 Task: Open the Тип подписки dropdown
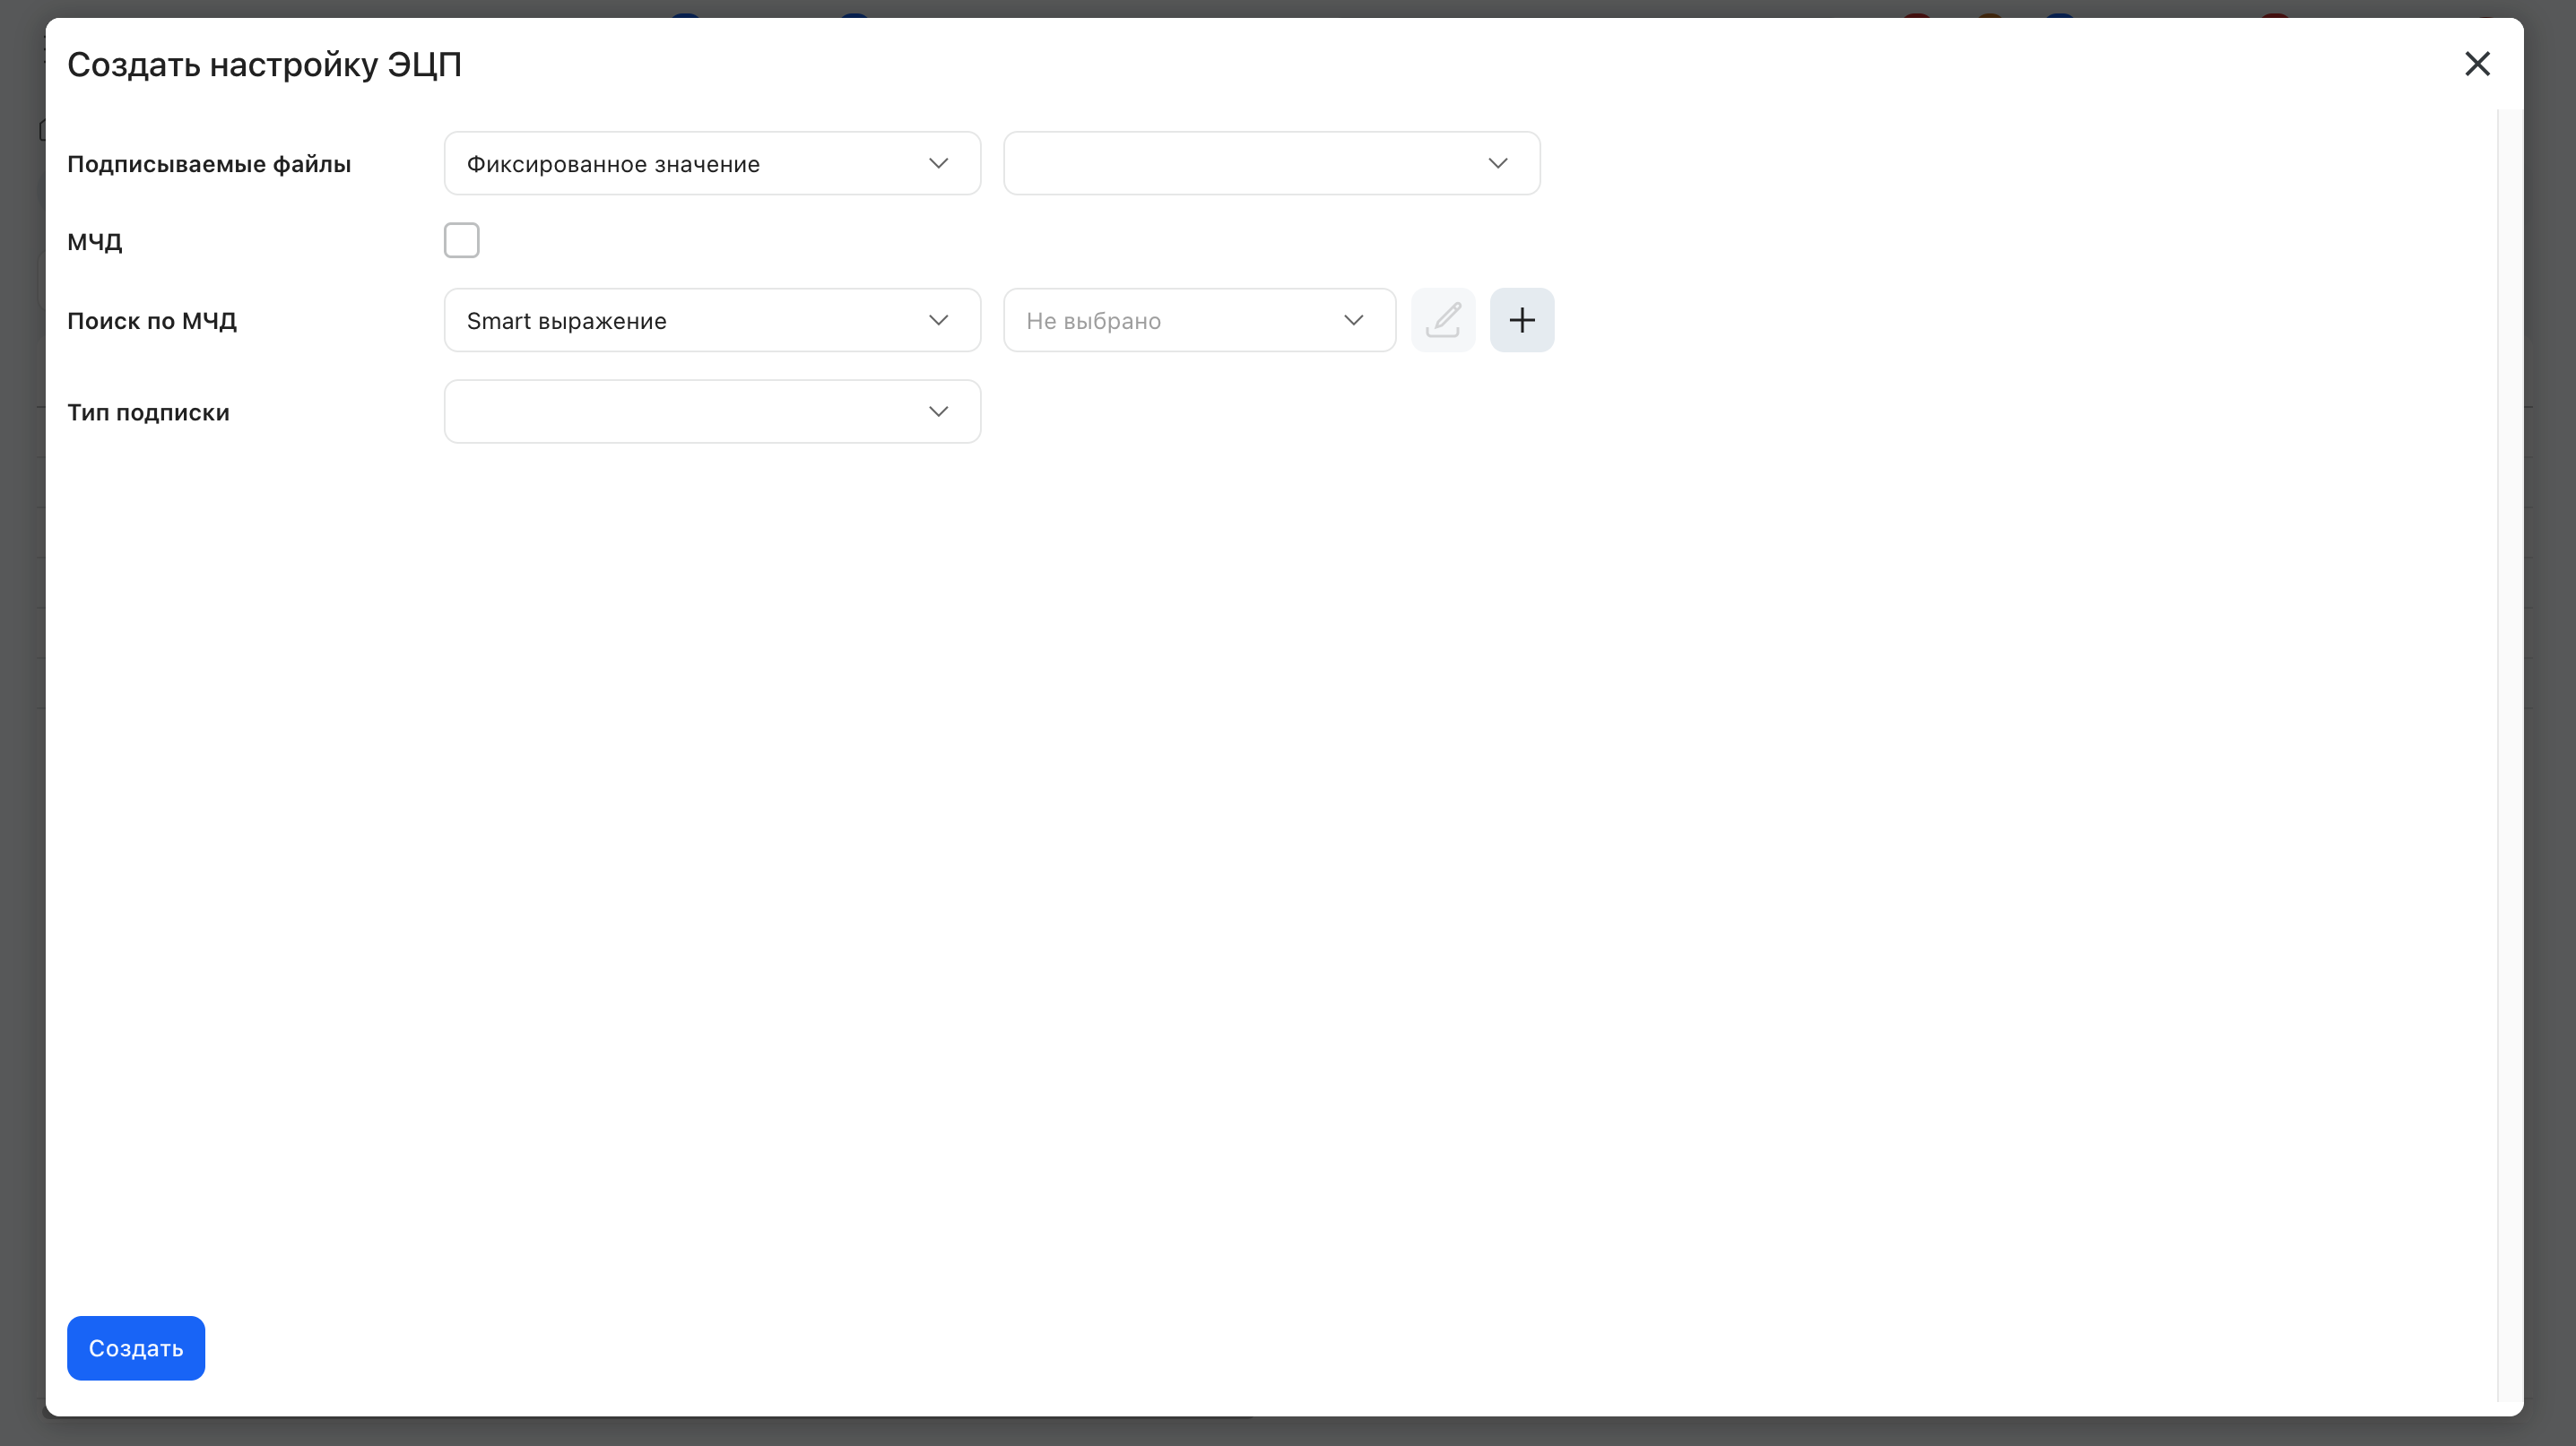[x=712, y=411]
